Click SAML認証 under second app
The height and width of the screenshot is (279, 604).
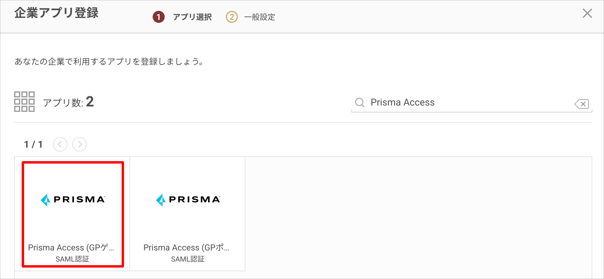pos(188,259)
